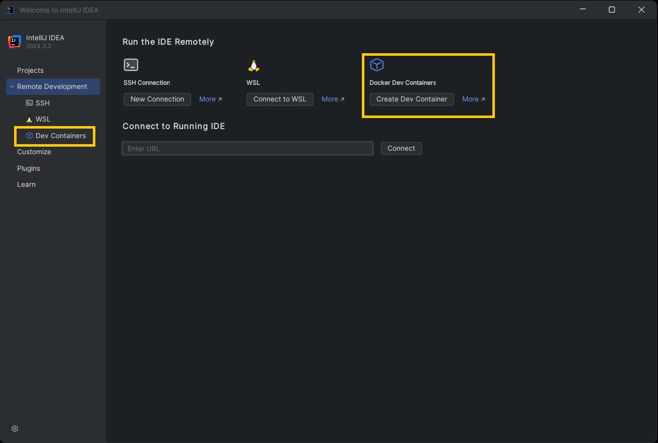Click the New Connection button
Viewport: 658px width, 443px height.
pos(157,99)
